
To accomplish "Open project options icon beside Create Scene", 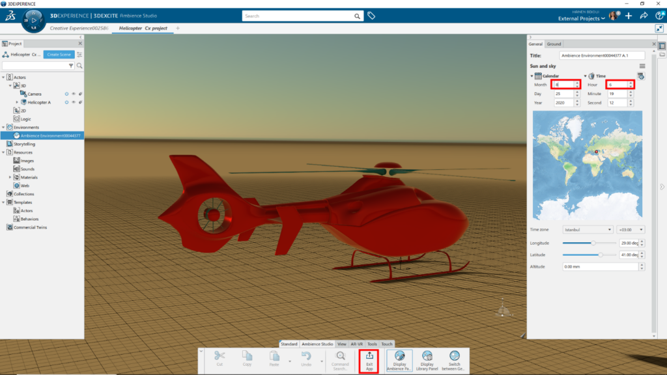I will coord(79,55).
